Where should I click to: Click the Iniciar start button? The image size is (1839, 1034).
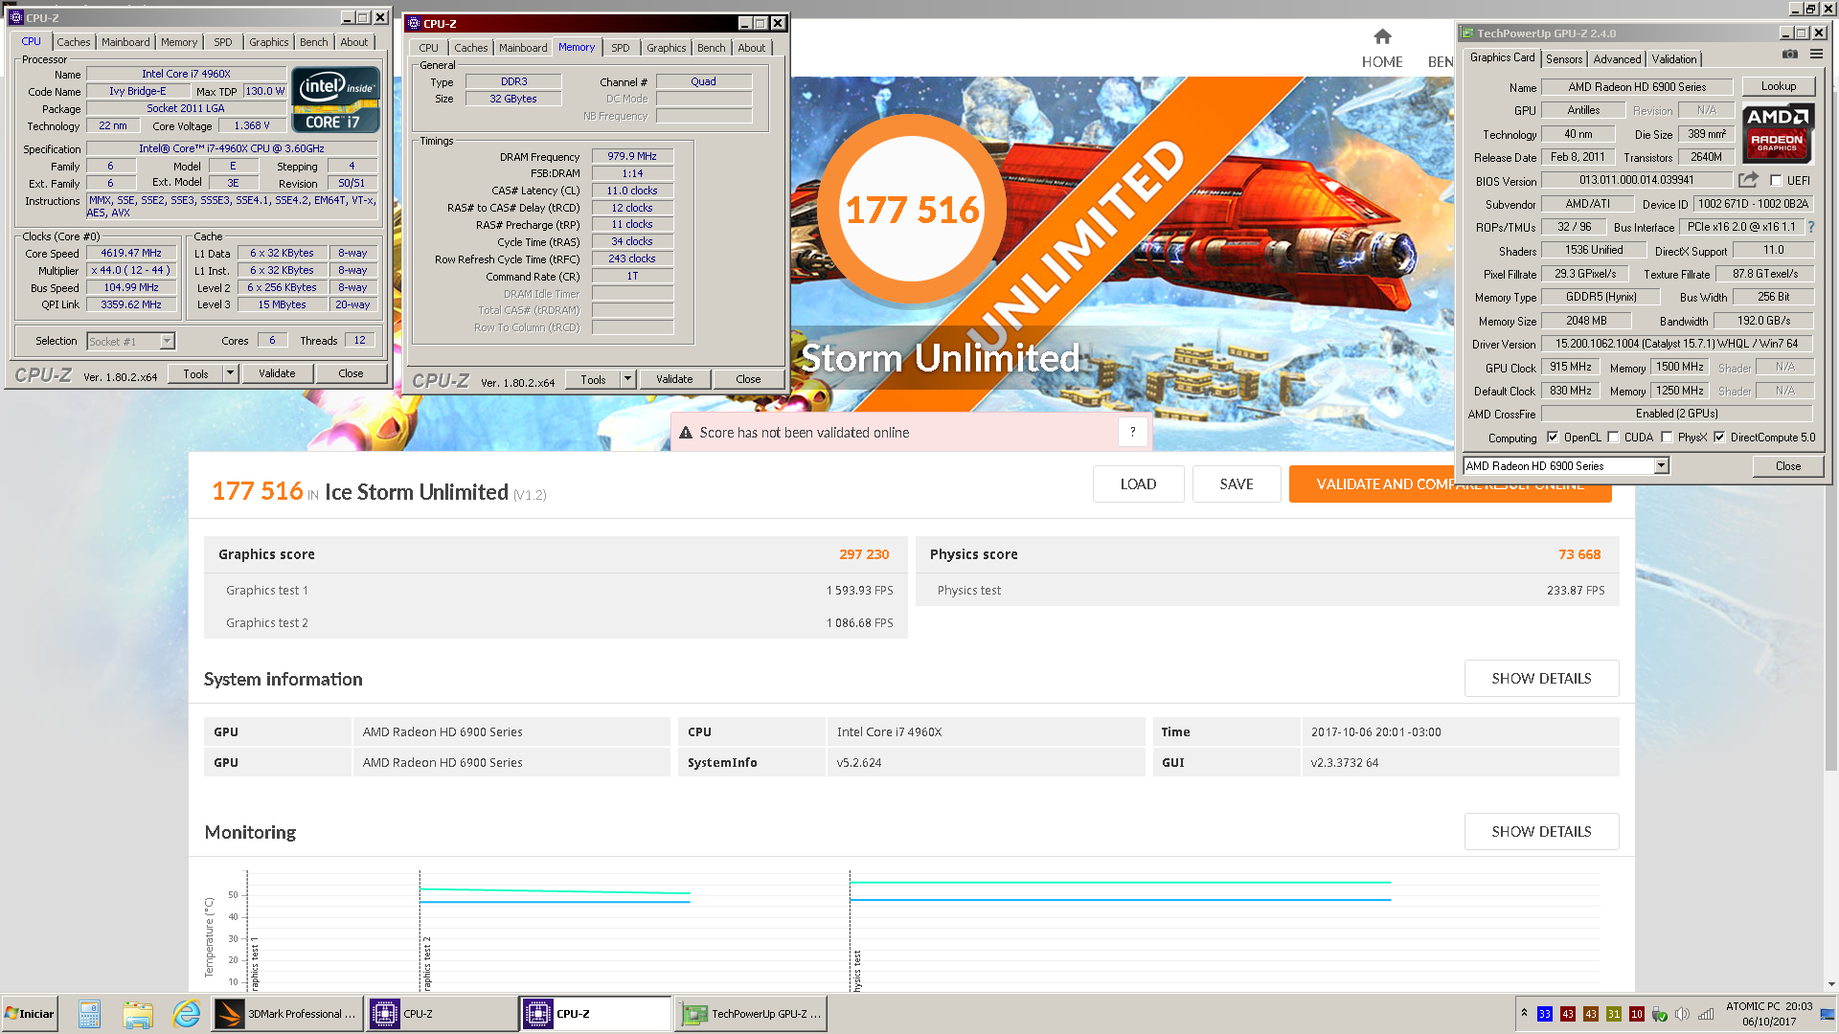pyautogui.click(x=30, y=1014)
